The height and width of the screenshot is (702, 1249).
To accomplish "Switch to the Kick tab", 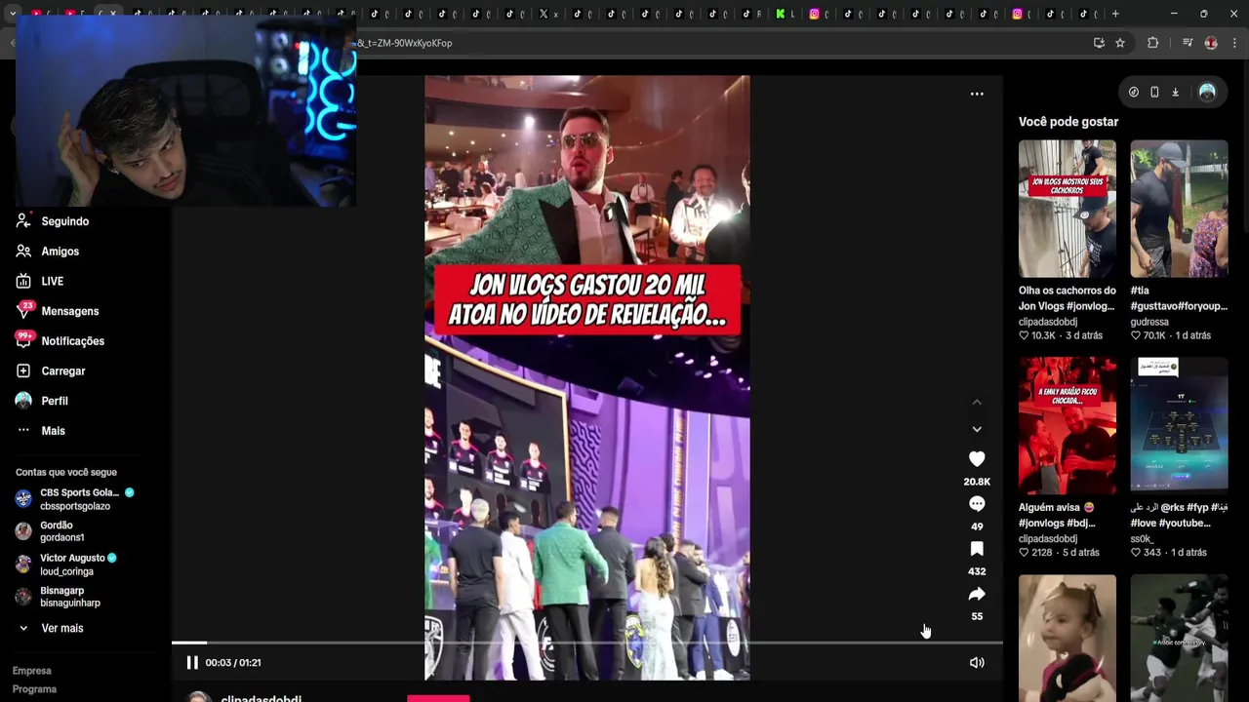I will tap(786, 14).
